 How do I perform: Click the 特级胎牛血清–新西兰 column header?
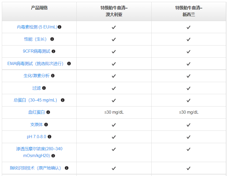click(x=189, y=11)
